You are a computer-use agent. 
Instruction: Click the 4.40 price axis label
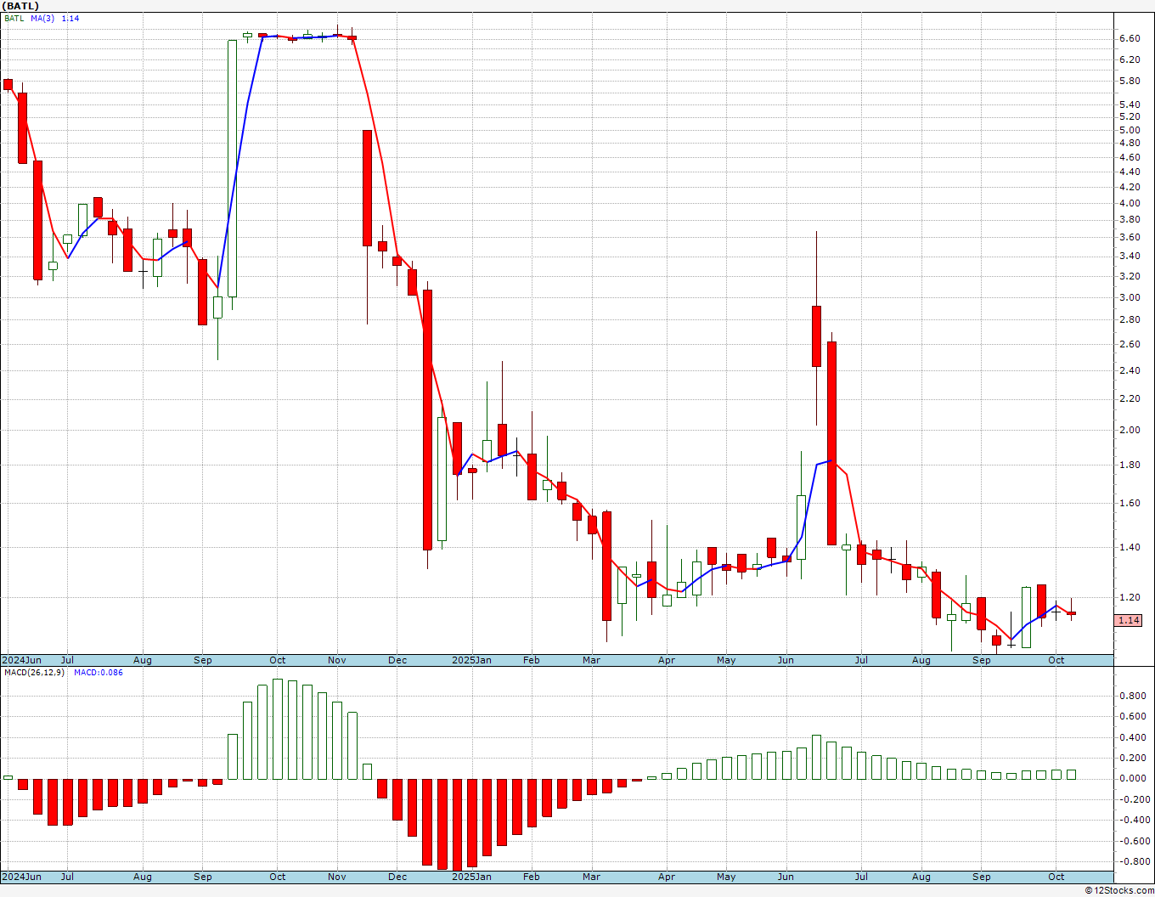point(1130,172)
